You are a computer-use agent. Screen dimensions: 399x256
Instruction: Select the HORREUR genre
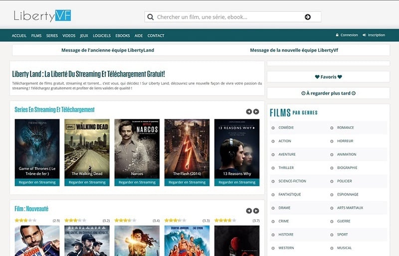345,141
